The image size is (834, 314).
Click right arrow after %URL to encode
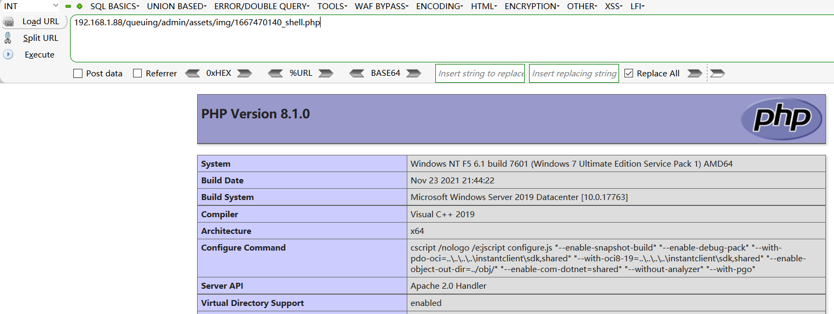pyautogui.click(x=325, y=73)
